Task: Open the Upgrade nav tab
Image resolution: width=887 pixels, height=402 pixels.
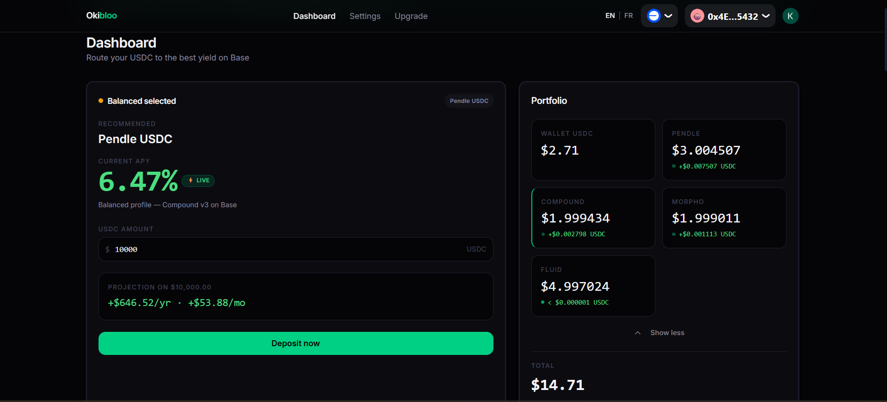Action: (411, 16)
